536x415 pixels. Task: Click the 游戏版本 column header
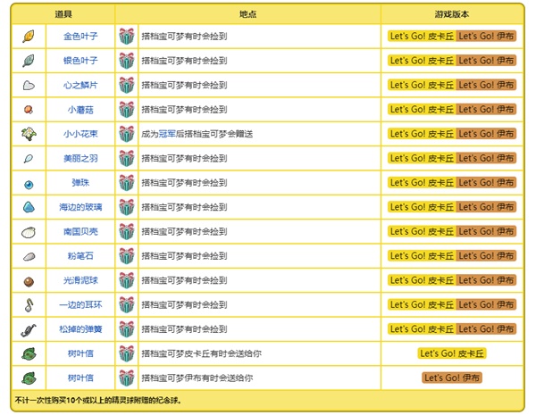[x=452, y=14]
